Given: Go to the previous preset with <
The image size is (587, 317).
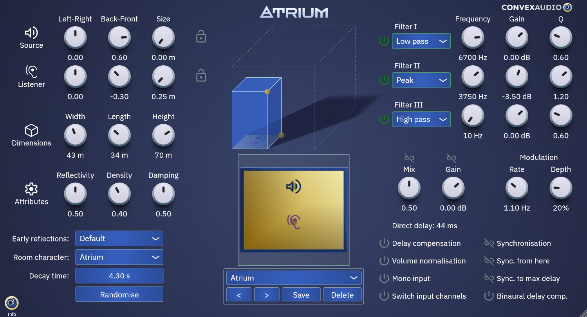Looking at the screenshot, I should tap(239, 295).
